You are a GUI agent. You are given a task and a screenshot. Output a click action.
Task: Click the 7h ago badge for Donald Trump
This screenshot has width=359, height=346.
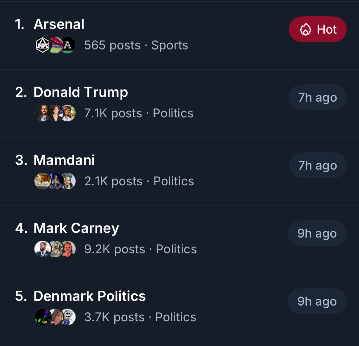(x=318, y=97)
